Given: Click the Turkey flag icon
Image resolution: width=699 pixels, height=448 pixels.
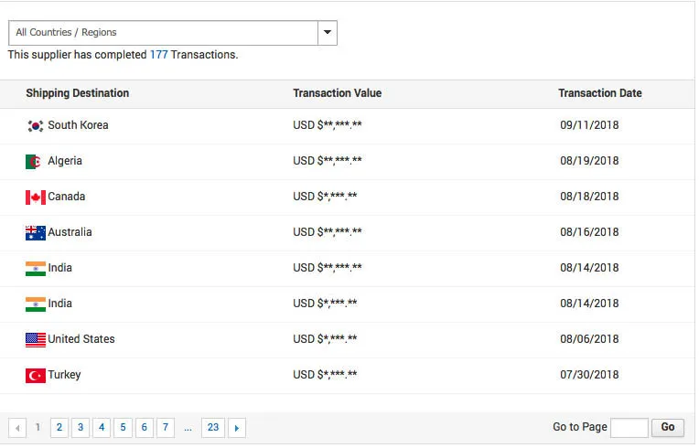Looking at the screenshot, I should (36, 376).
